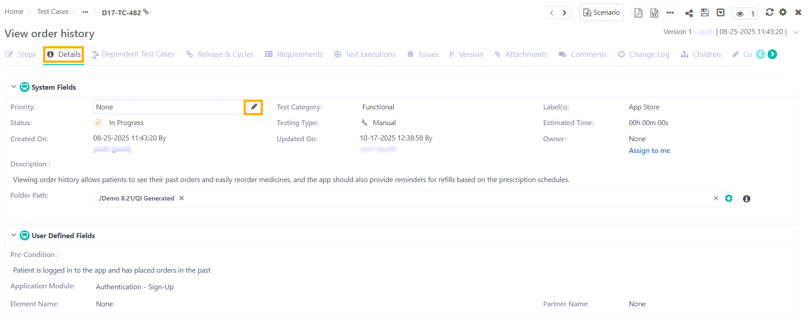Close the test case detail view

[x=798, y=12]
